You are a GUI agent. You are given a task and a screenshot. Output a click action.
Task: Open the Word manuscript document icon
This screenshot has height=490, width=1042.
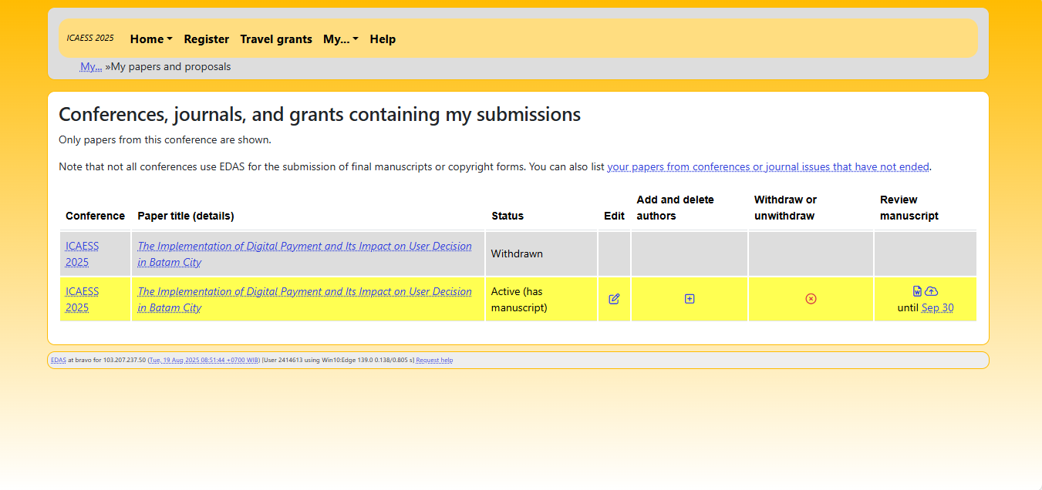(x=917, y=291)
